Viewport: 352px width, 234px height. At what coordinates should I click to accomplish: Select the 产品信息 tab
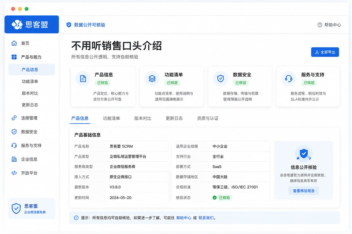point(80,118)
